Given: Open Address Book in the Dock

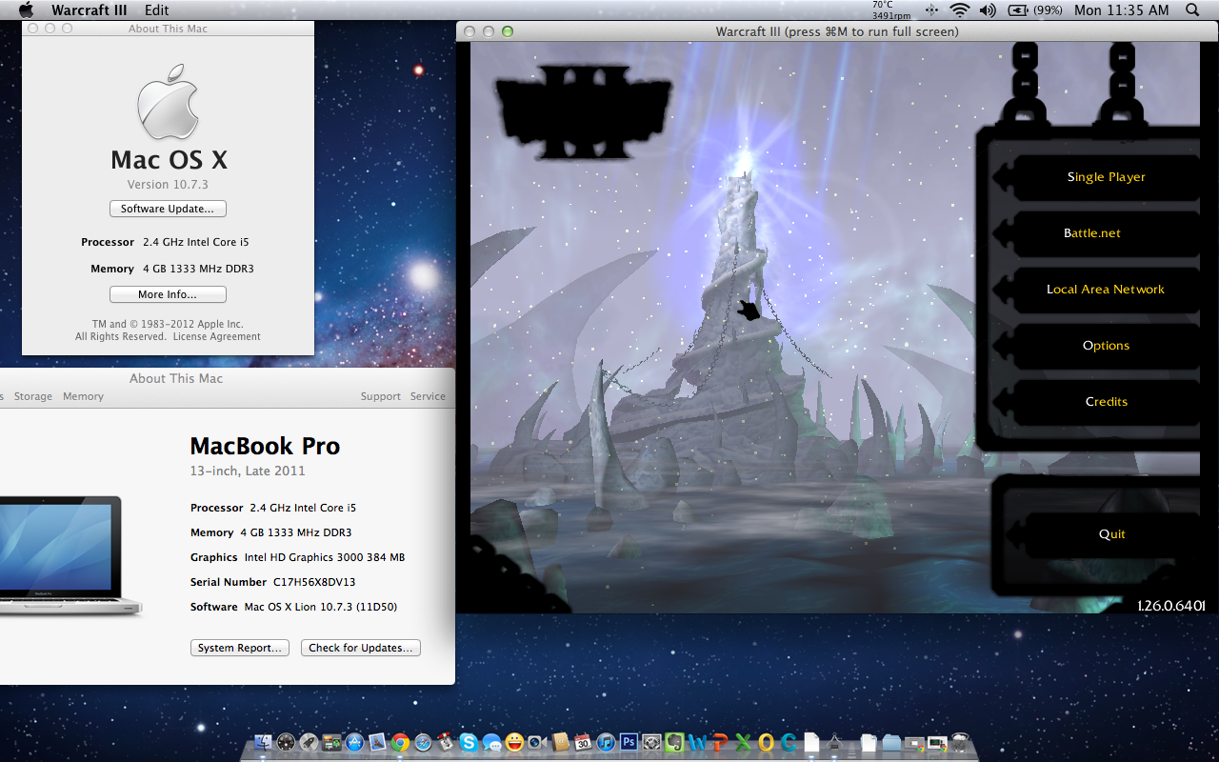Looking at the screenshot, I should pyautogui.click(x=560, y=743).
